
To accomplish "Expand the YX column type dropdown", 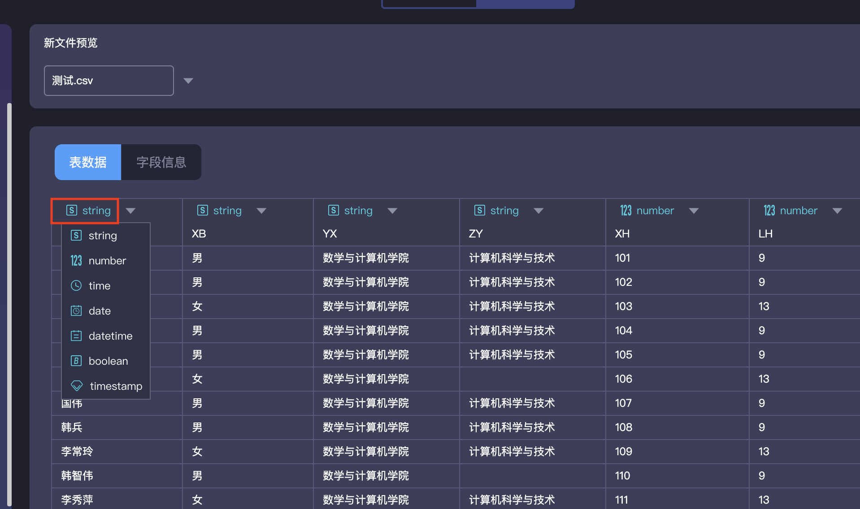I will [392, 211].
